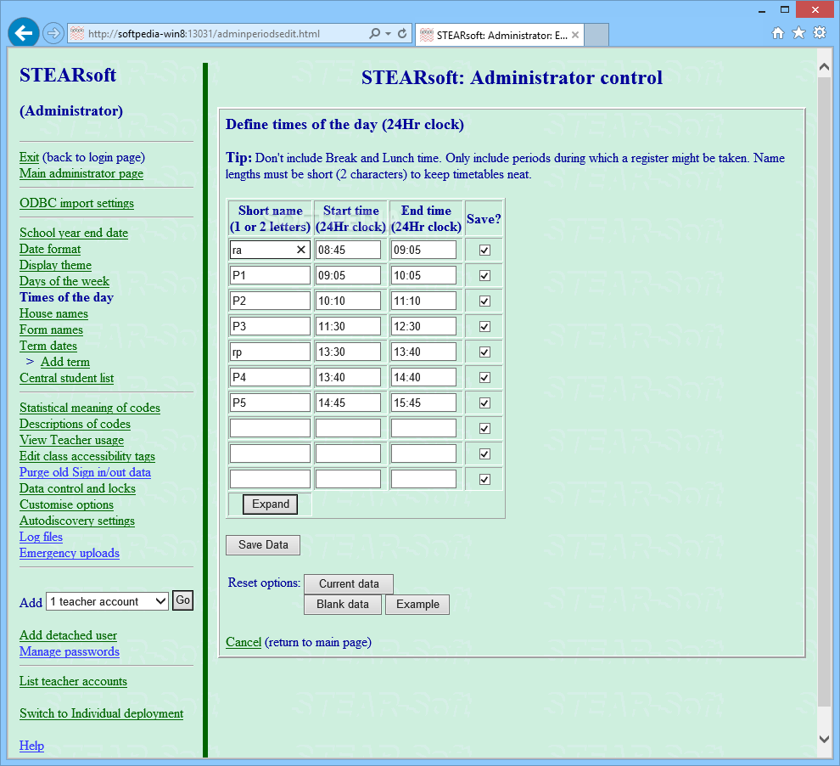Screen dimensions: 840x766
Task: Open List teacher accounts link
Action: (x=73, y=681)
